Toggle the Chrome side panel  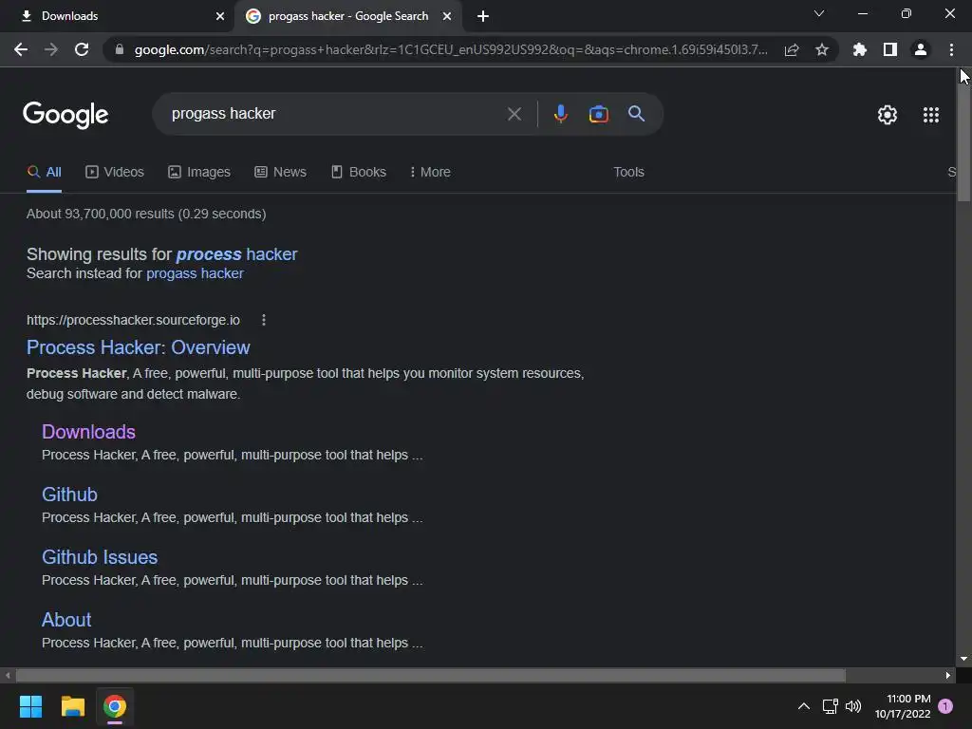(890, 49)
